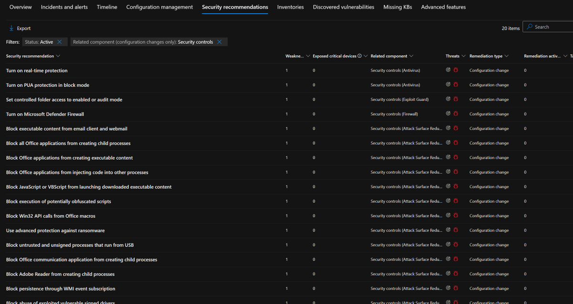Click the target icon for blocking email executable content

pos(448,128)
